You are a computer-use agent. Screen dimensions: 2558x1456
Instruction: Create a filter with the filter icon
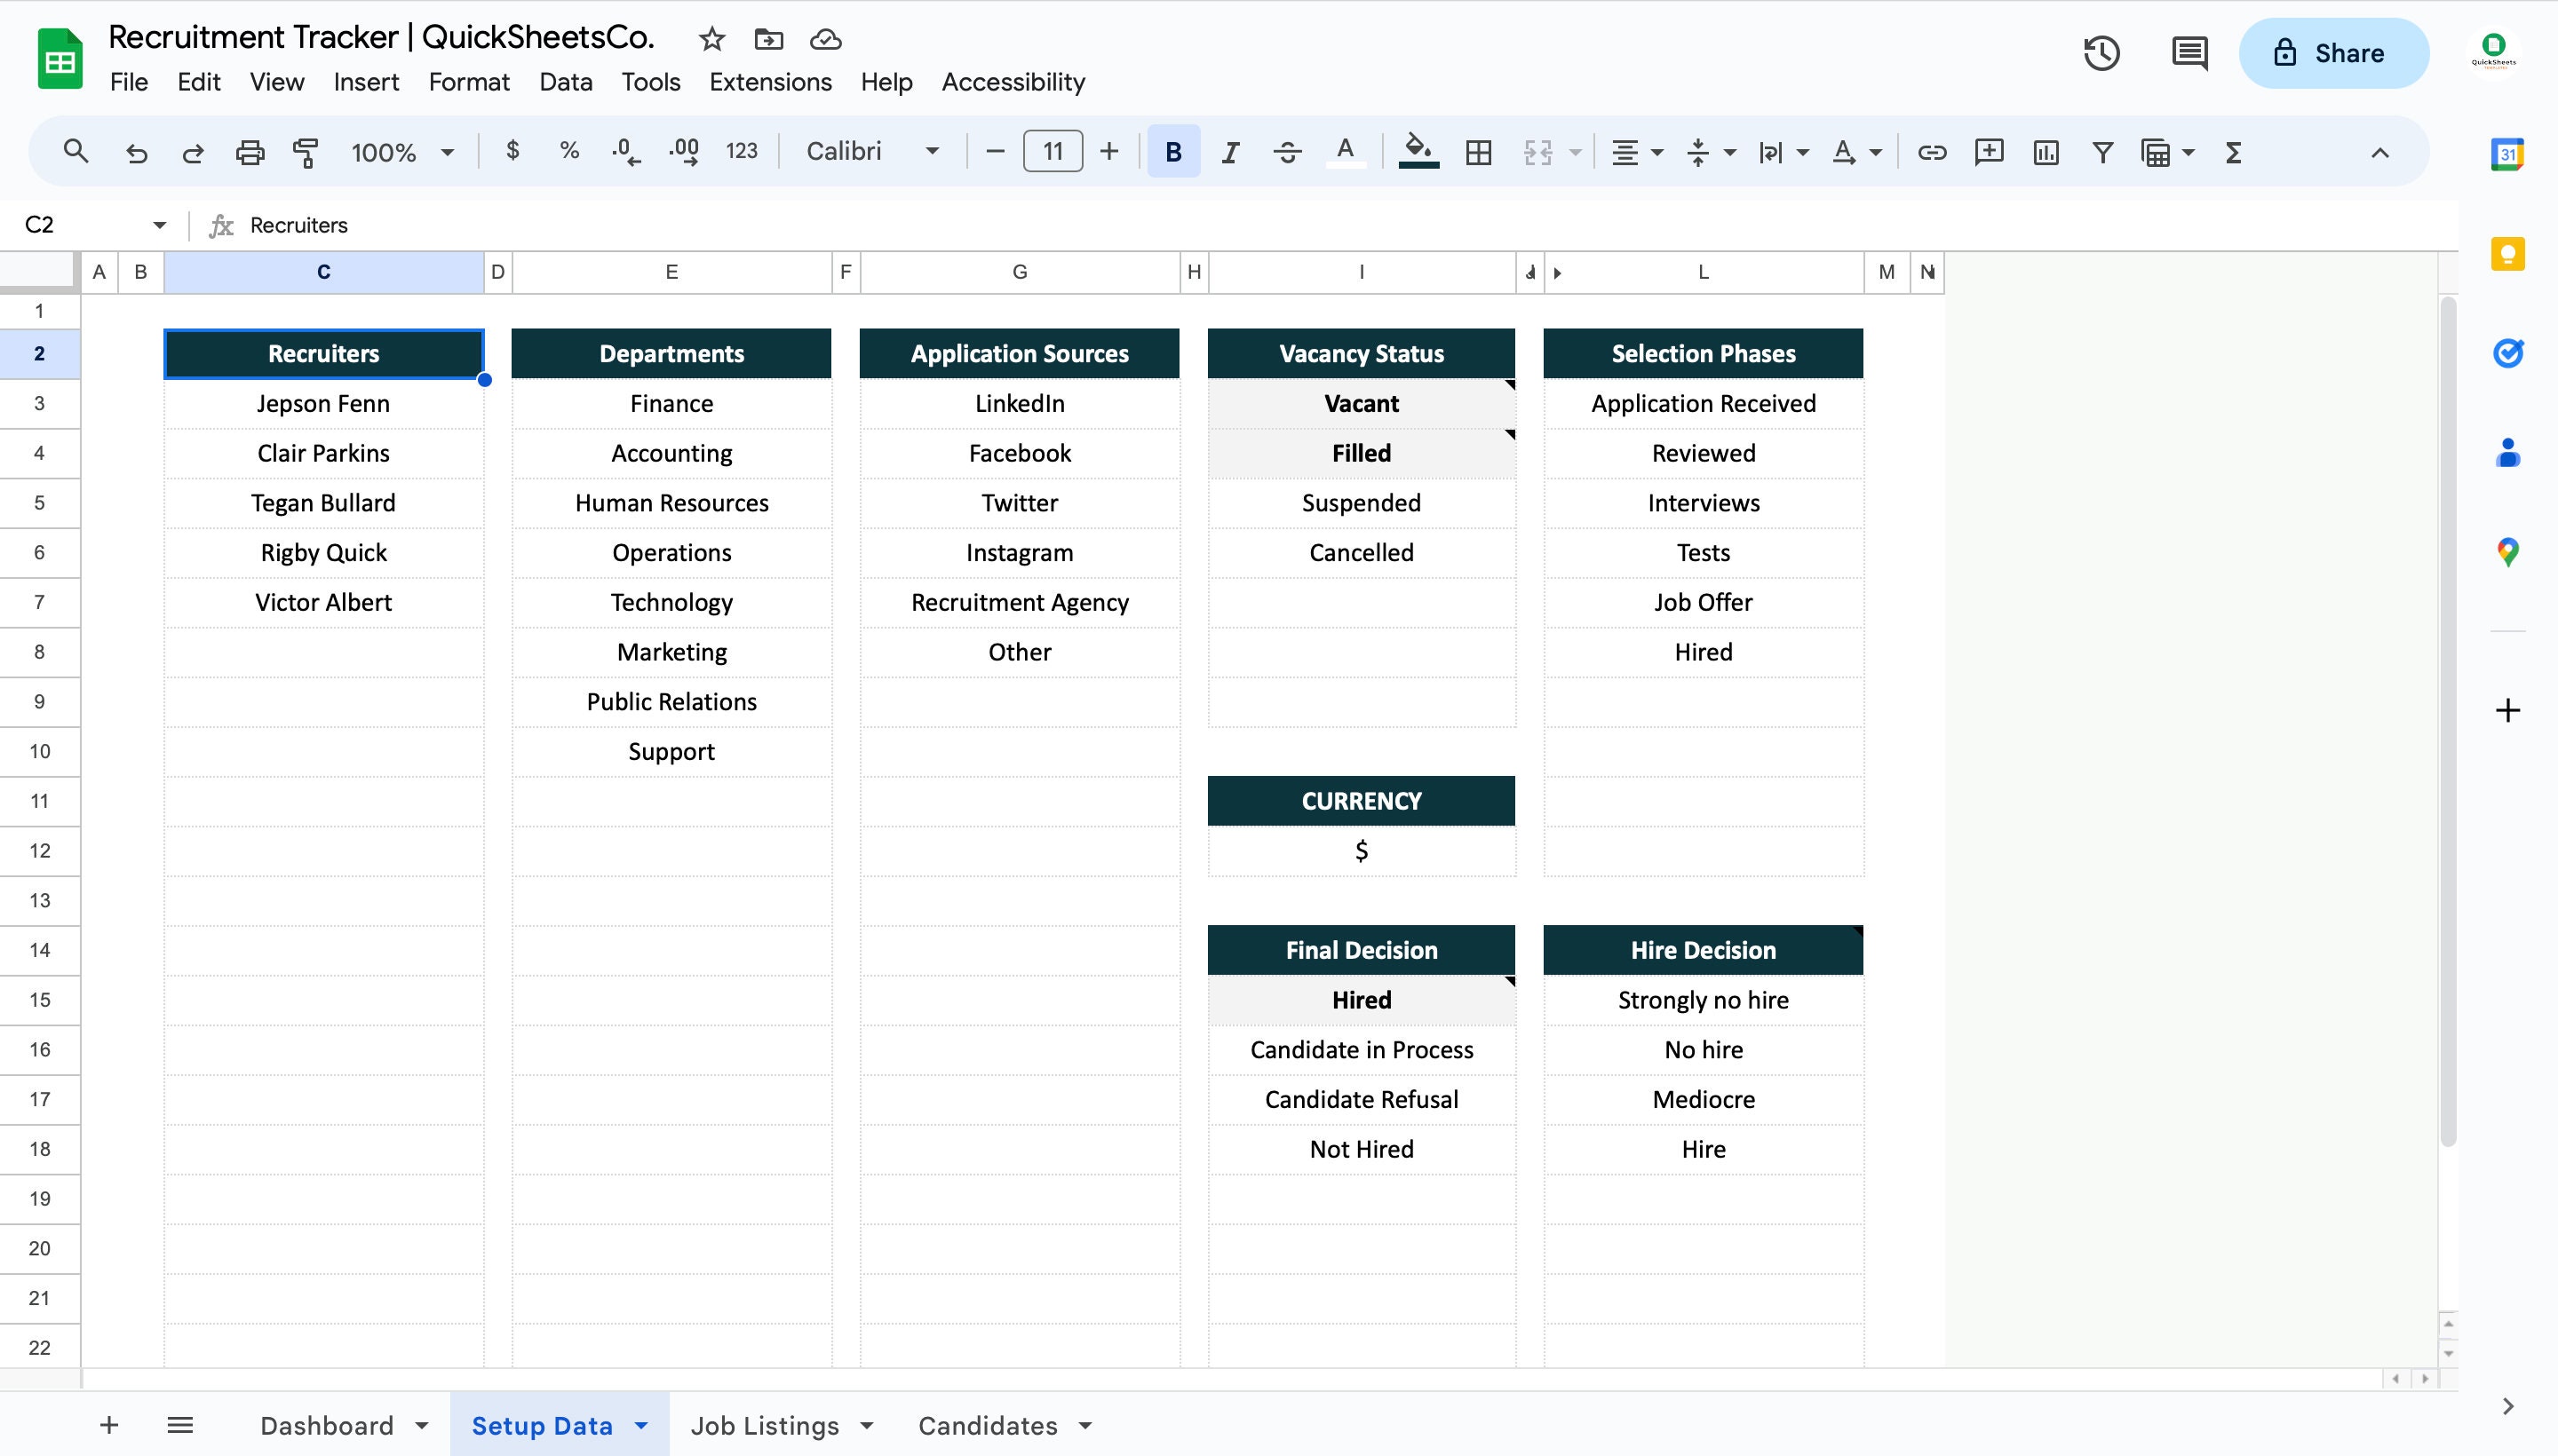(x=2101, y=151)
